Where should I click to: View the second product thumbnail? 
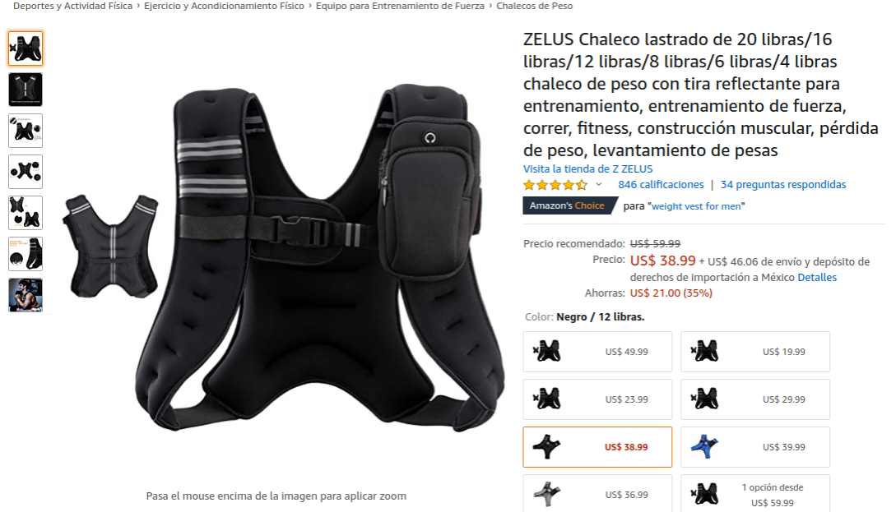coord(26,90)
